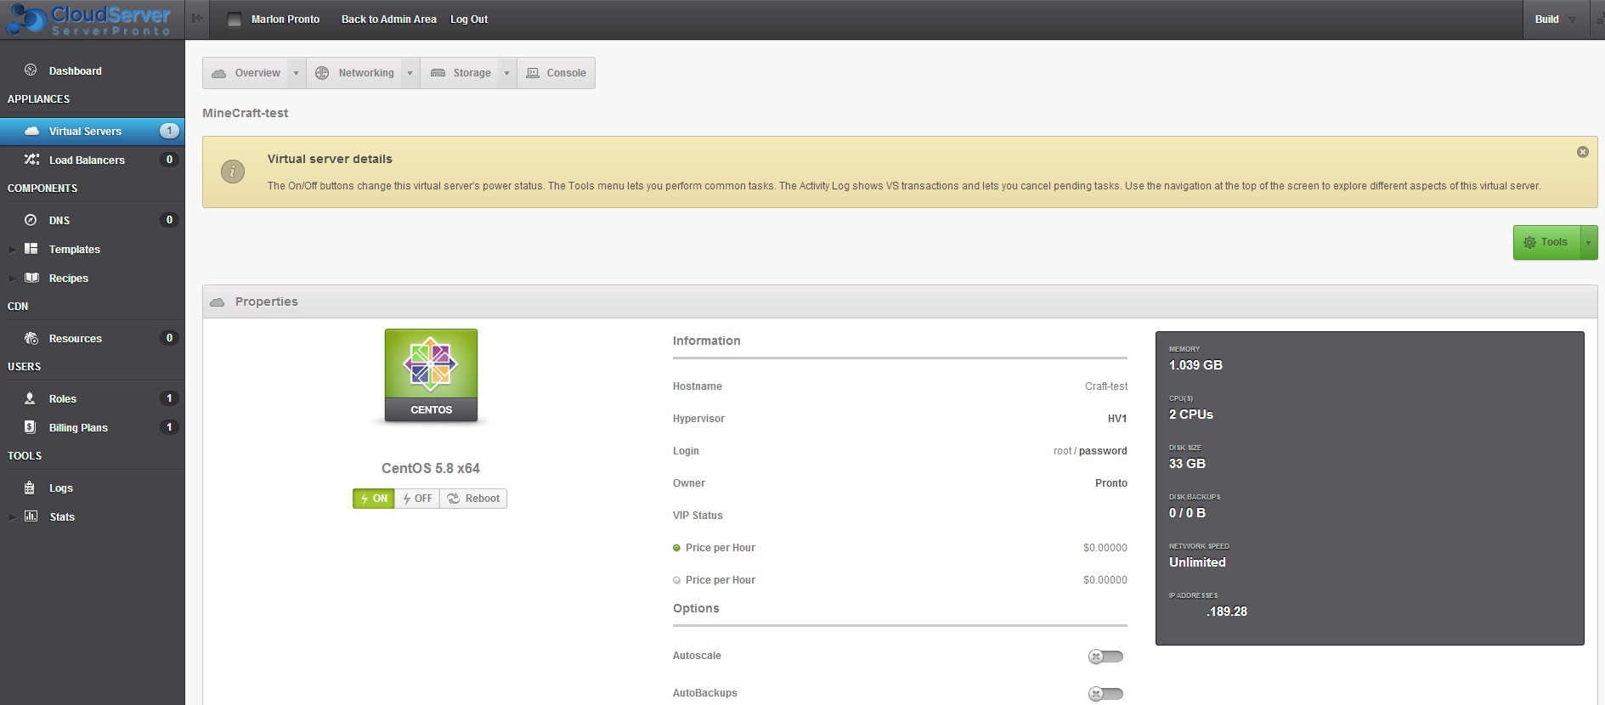Open the Tools dropdown arrow
Screen dimensions: 1605x705
pos(1588,242)
